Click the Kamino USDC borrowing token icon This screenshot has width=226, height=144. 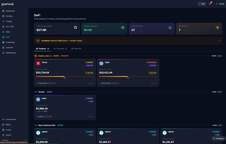101,63
